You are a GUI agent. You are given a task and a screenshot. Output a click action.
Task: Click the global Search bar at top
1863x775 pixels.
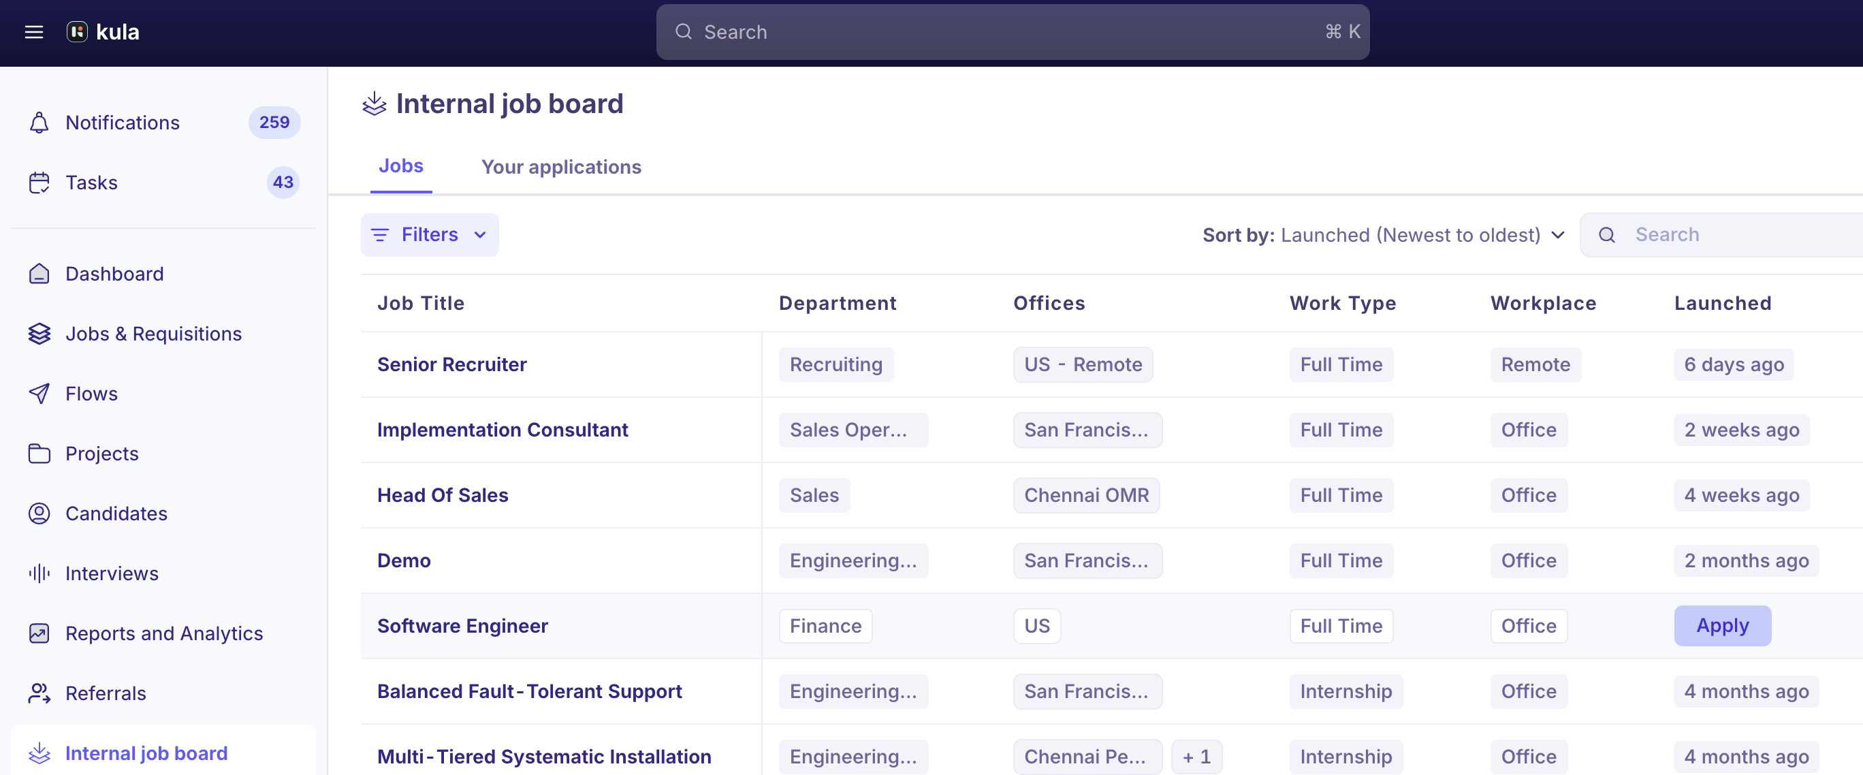coord(1013,32)
